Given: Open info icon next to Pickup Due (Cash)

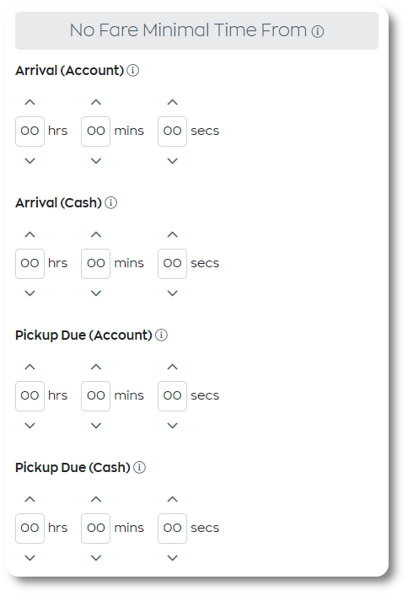Looking at the screenshot, I should tap(139, 468).
